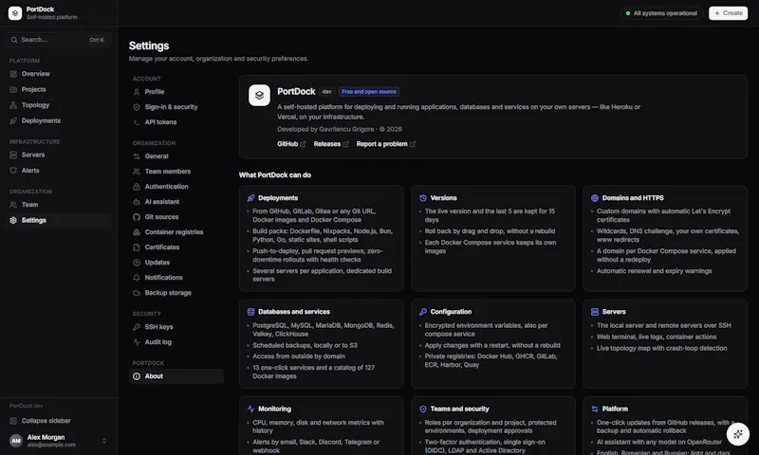Open the Audit log

[176, 342]
